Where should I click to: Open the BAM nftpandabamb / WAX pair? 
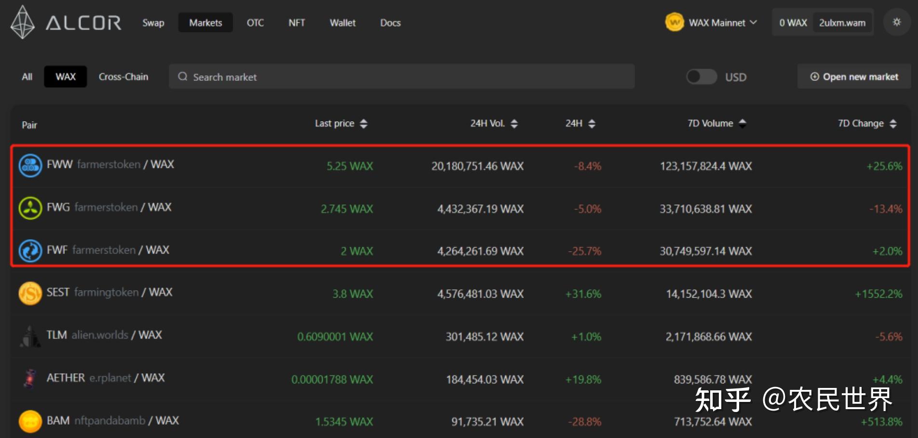click(113, 421)
